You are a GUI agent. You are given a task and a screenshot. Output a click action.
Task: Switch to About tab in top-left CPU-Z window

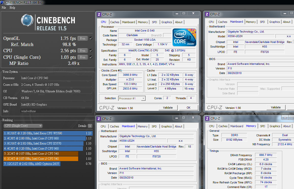pyautogui.click(x=179, y=22)
